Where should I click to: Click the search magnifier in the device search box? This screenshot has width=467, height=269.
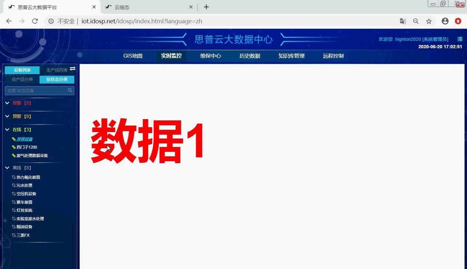tap(70, 90)
